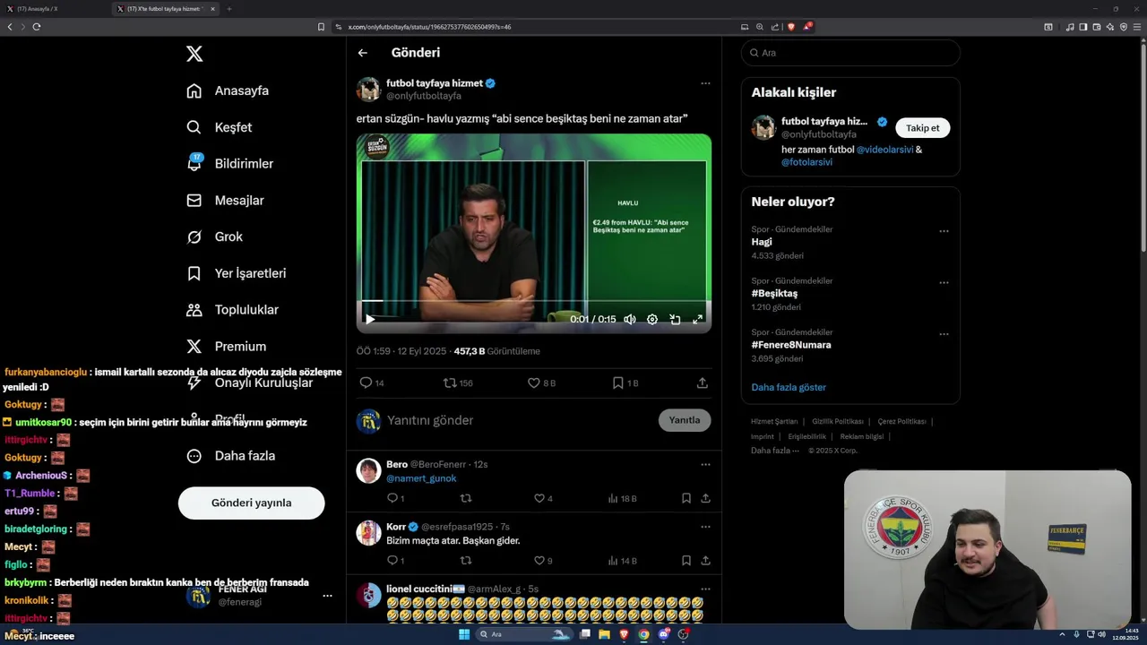Click Takip et follow button
Image resolution: width=1147 pixels, height=645 pixels.
pyautogui.click(x=922, y=128)
